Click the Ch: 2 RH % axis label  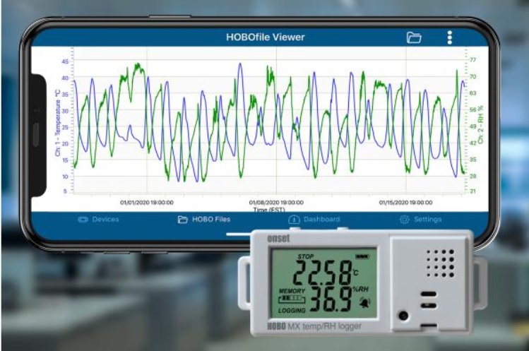pyautogui.click(x=481, y=121)
